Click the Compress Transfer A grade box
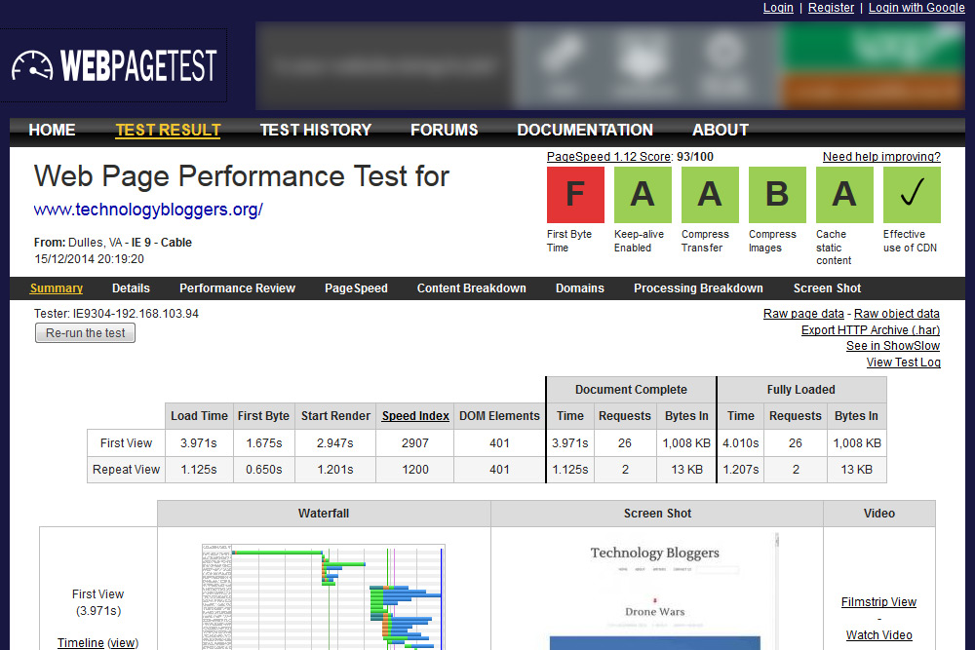The image size is (975, 650). point(710,195)
